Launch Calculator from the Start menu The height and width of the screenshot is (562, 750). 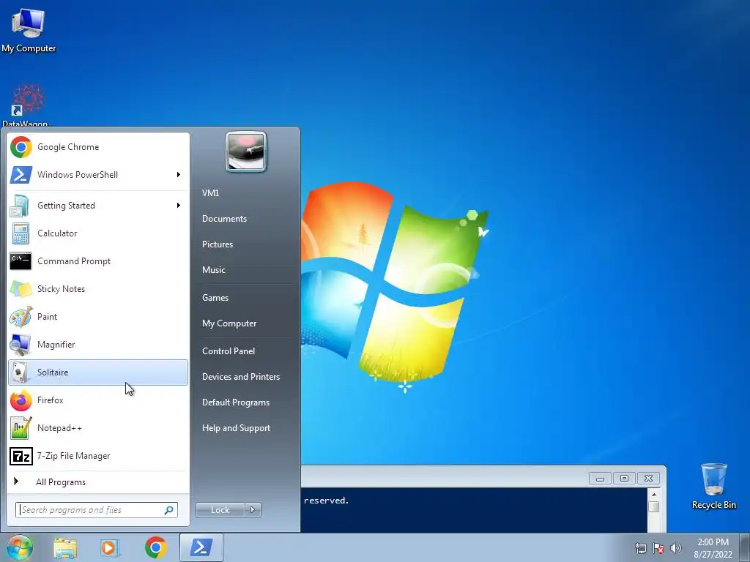coord(98,233)
